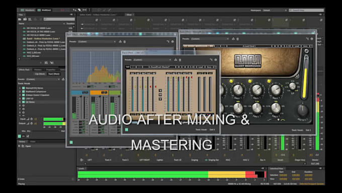
Task: Toggle power for Multiband Compressor slot 2
Action: 23,92
